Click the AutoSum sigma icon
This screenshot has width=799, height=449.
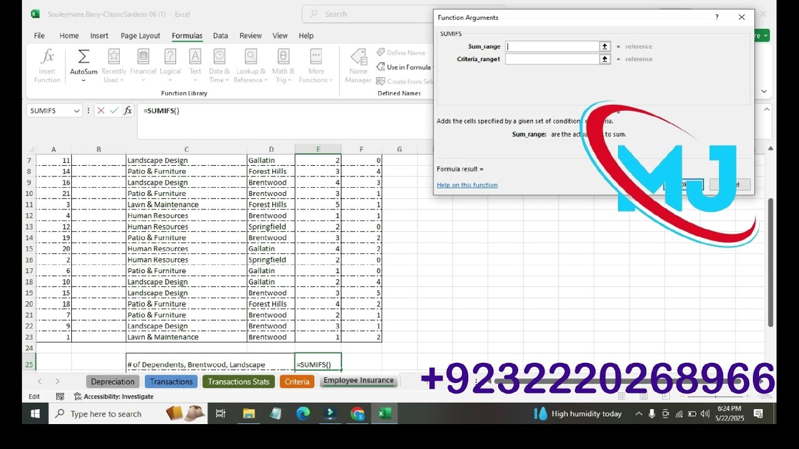(83, 57)
